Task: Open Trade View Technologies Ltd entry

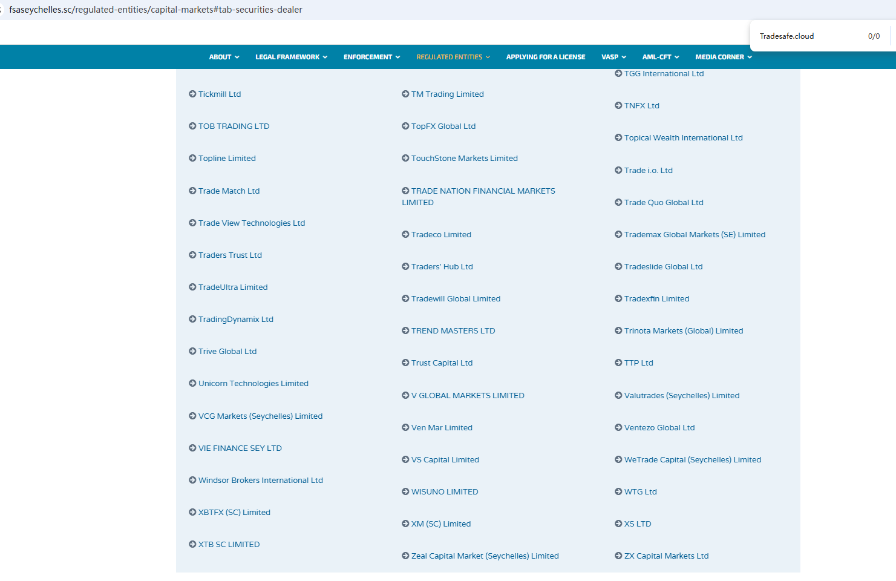Action: coord(252,223)
